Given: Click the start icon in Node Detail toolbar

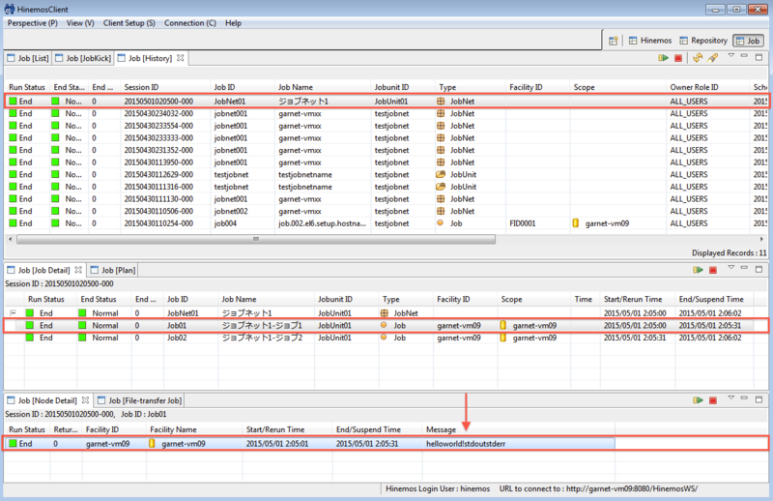Looking at the screenshot, I should point(698,400).
